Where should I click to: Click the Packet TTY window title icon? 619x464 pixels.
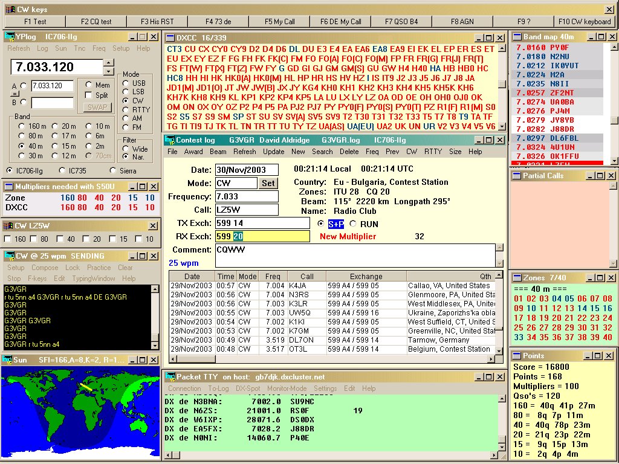coord(170,376)
